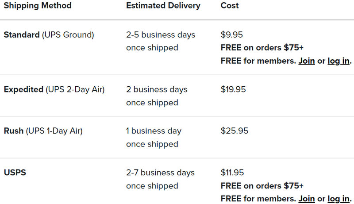Click the Join link in the Standard row
This screenshot has height=204, width=354.
pyautogui.click(x=306, y=61)
